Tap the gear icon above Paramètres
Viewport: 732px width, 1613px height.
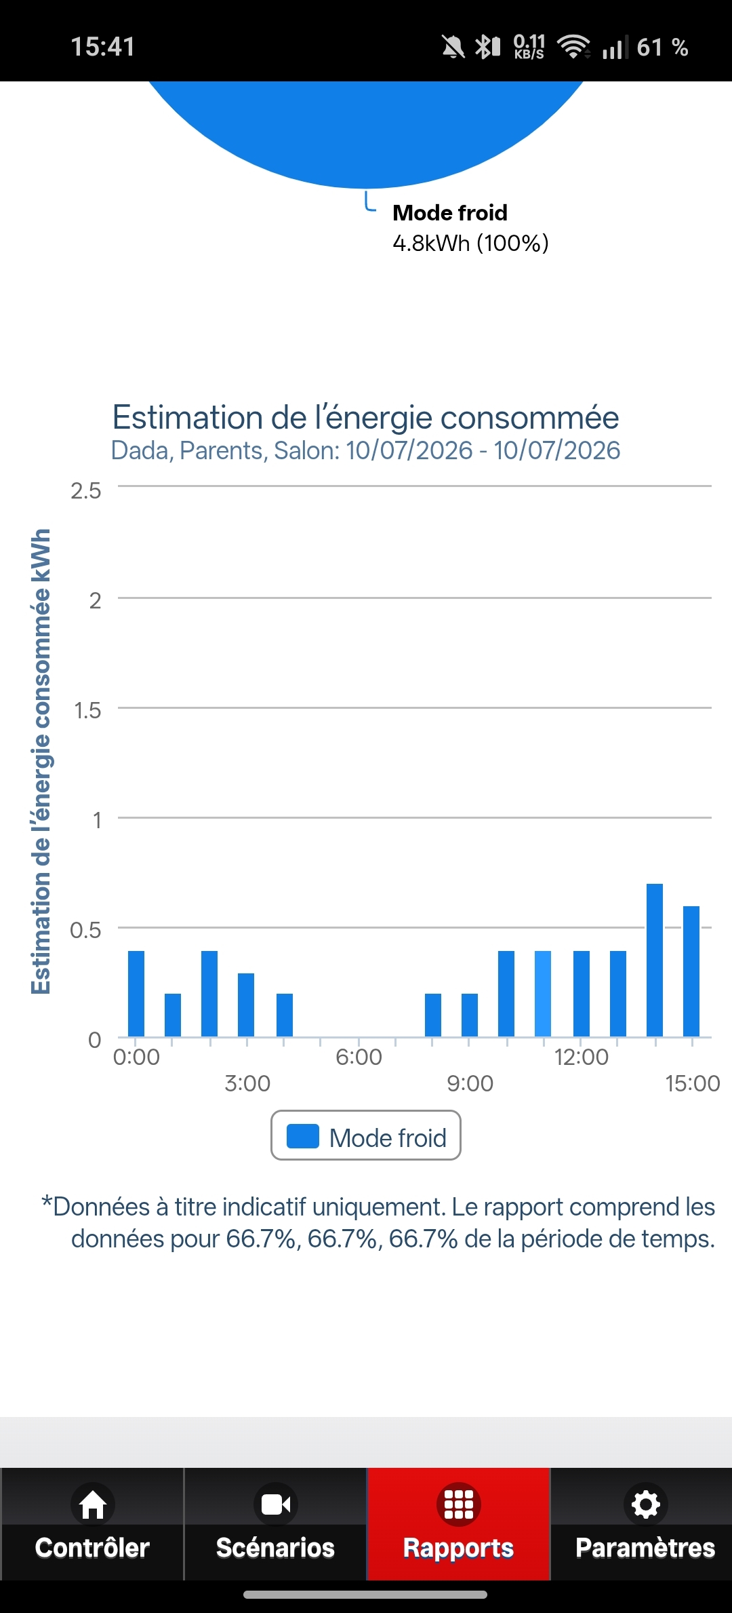(645, 1504)
